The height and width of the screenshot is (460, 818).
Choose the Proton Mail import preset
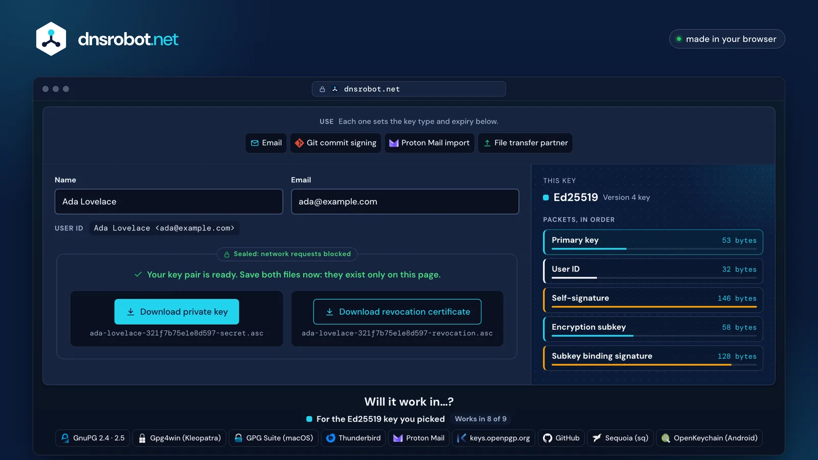(429, 143)
